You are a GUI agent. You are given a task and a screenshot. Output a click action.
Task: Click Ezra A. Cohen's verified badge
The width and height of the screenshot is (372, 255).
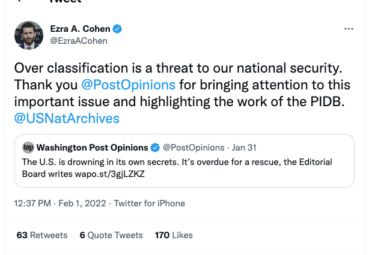[x=117, y=29]
